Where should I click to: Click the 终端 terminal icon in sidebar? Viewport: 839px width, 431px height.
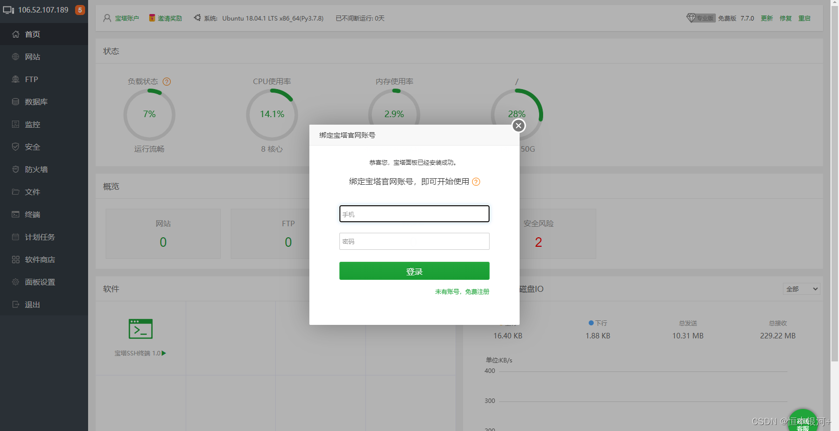(x=16, y=214)
